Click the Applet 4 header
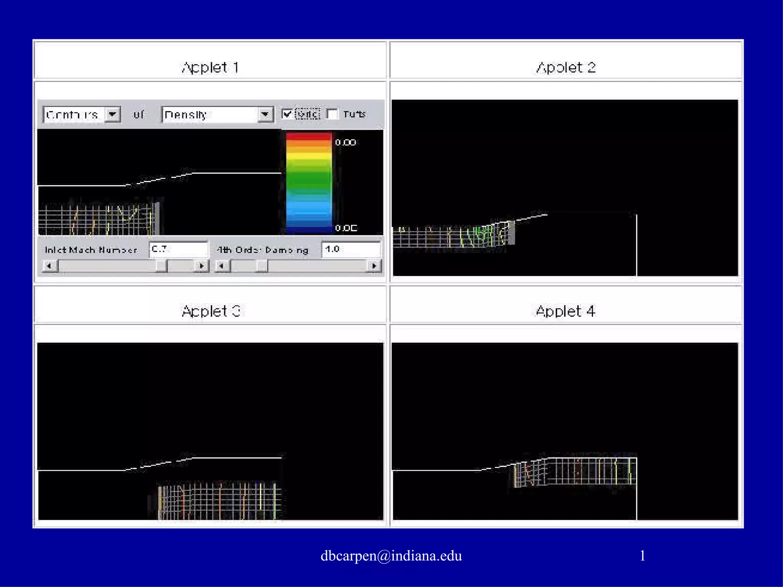783x587 pixels. point(565,311)
